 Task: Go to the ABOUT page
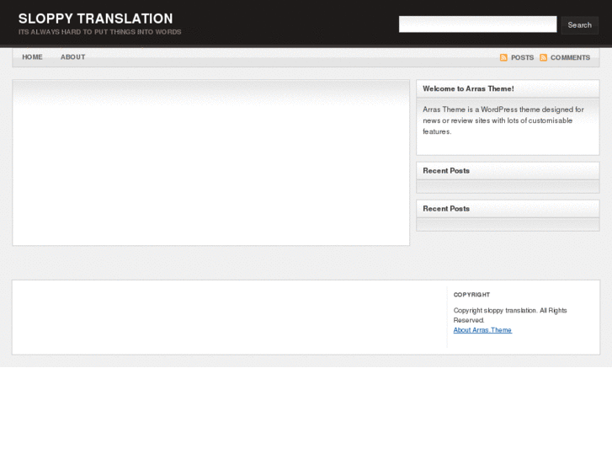[x=72, y=57]
